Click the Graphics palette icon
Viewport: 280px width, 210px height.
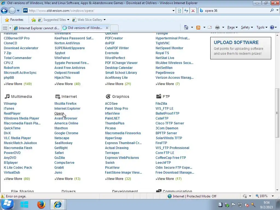108,97
